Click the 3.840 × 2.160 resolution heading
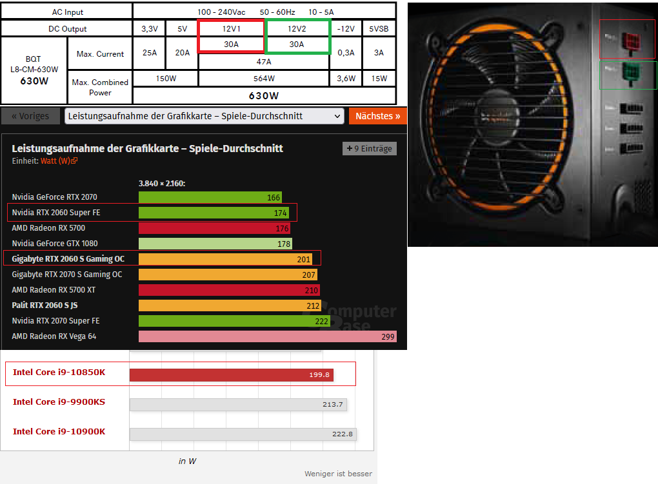 [x=162, y=184]
